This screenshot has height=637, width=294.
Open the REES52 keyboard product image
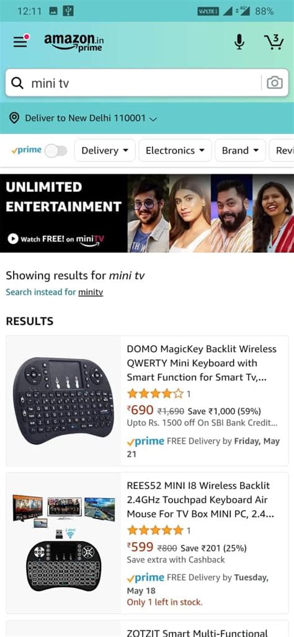63,543
